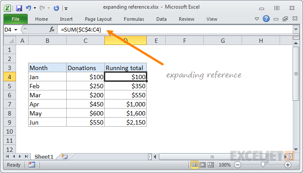Switch to Page Break Preview mode
Image resolution: width=303 pixels, height=173 pixels.
pyautogui.click(x=212, y=165)
